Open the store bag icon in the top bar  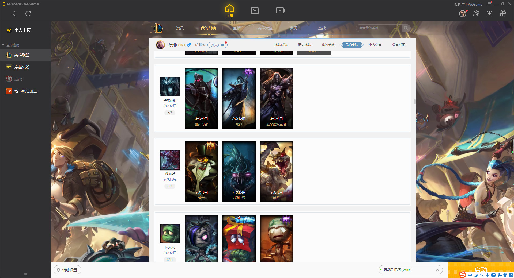point(255,10)
